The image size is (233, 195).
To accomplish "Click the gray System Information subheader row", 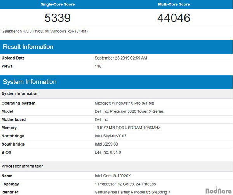I will 116,94.
